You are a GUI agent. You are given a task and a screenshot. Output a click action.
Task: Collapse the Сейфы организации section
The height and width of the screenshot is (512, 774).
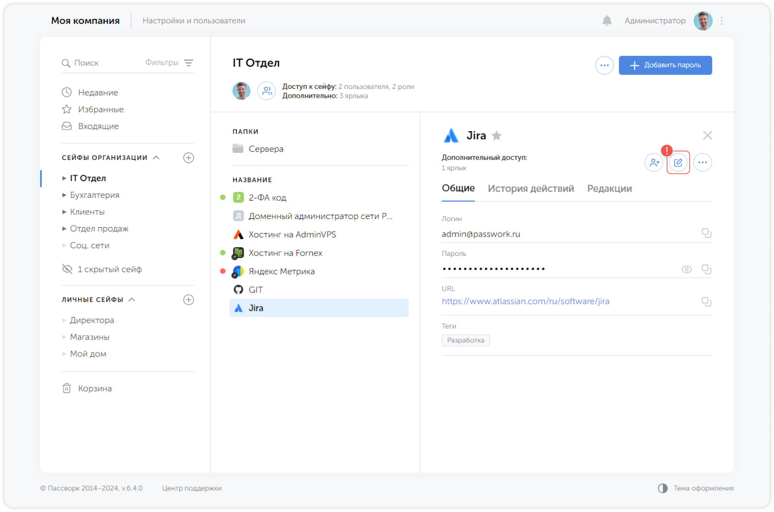pyautogui.click(x=156, y=157)
